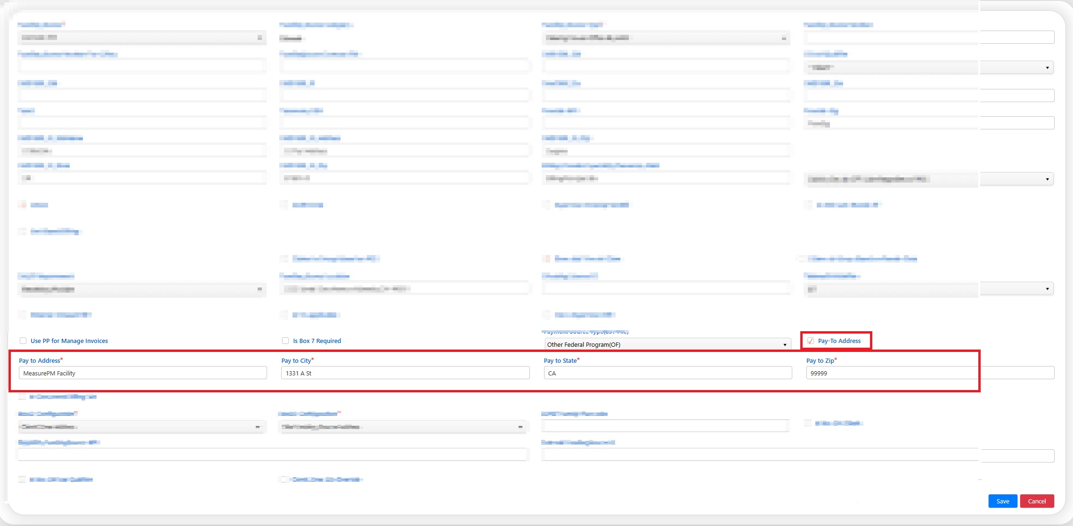Click the Pay to Zip label
The image size is (1073, 526).
coord(820,360)
